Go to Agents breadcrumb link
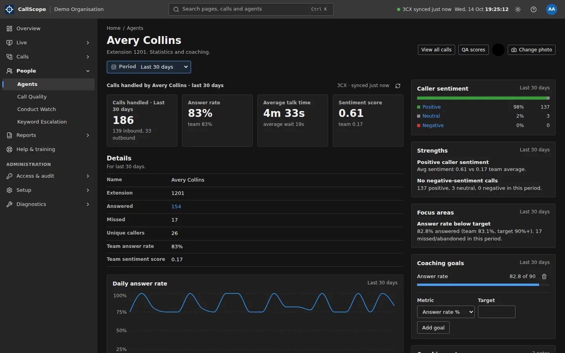The height and width of the screenshot is (353, 565). tap(135, 28)
